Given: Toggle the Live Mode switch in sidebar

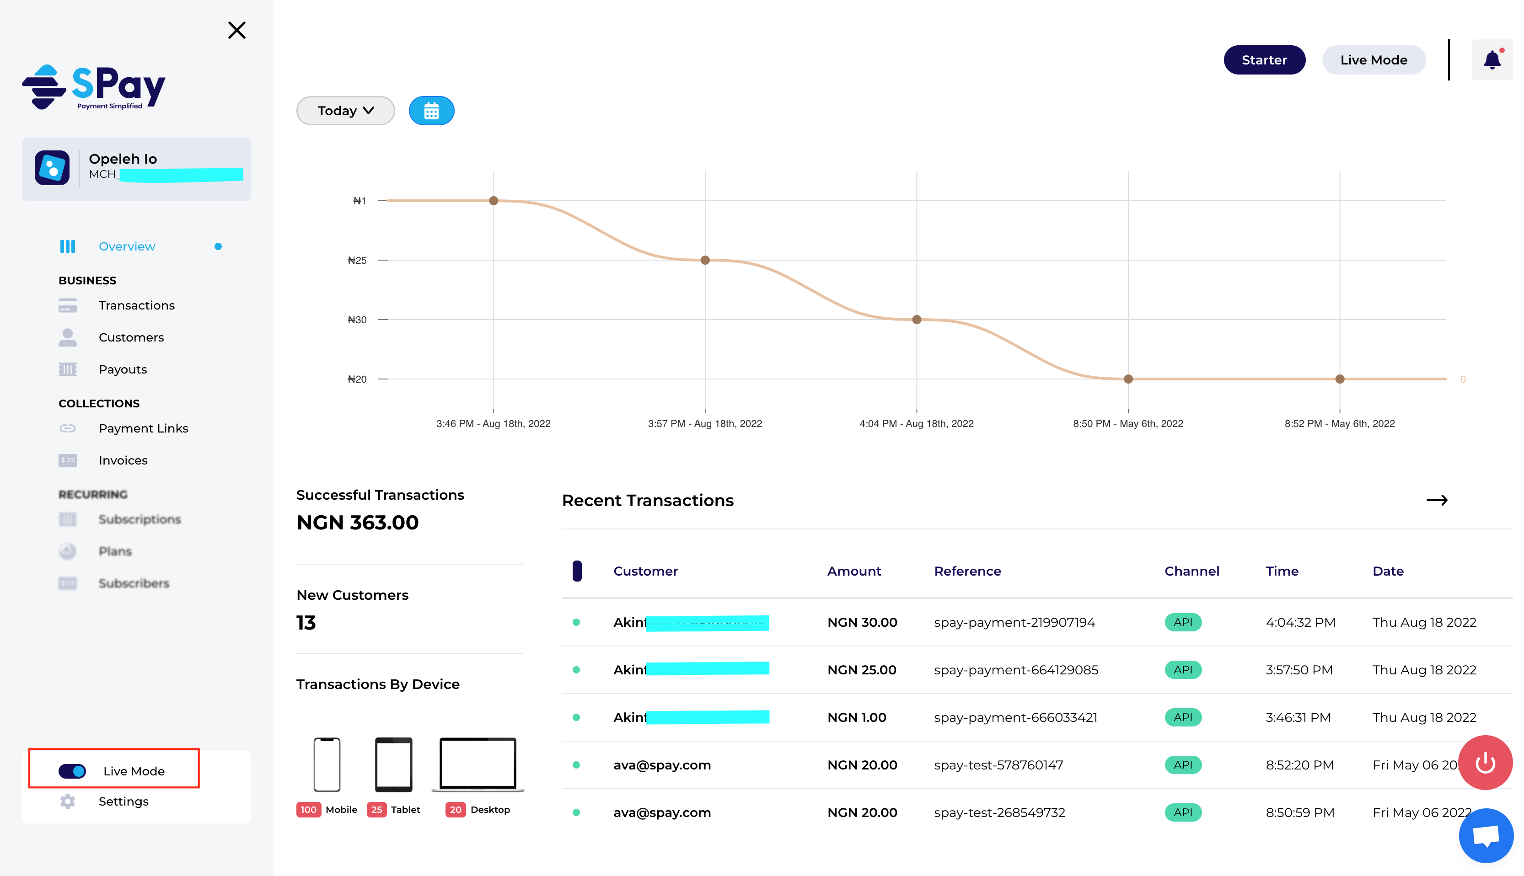Looking at the screenshot, I should [72, 771].
